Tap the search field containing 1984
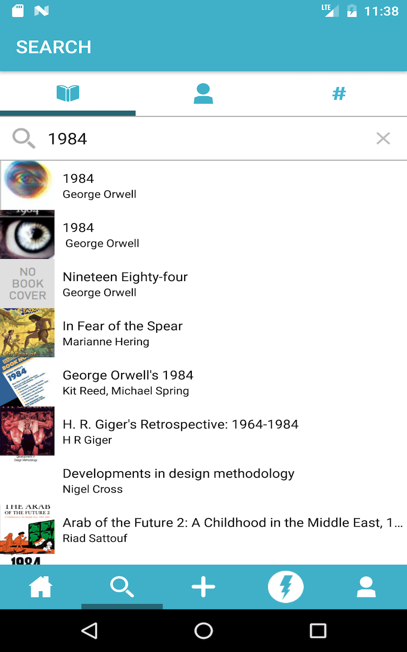 point(203,139)
